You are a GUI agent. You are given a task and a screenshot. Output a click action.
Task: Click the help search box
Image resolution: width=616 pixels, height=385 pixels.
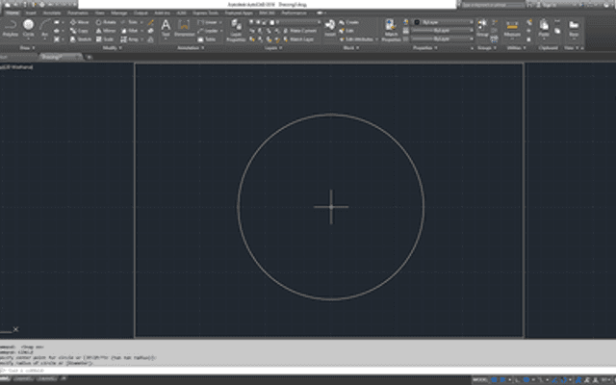[493, 5]
